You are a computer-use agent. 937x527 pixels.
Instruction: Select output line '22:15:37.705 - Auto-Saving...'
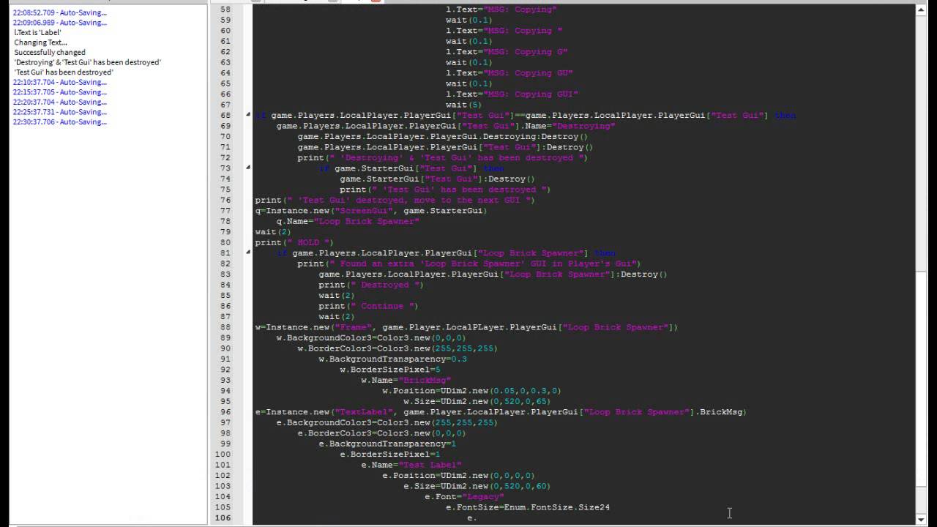tap(59, 92)
